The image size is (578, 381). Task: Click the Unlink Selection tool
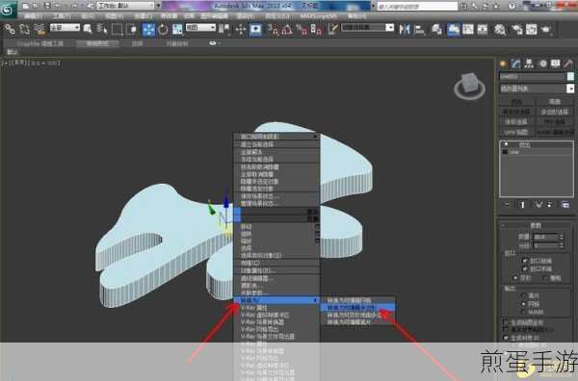coord(25,29)
